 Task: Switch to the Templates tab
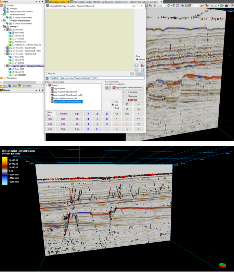pyautogui.click(x=26, y=86)
